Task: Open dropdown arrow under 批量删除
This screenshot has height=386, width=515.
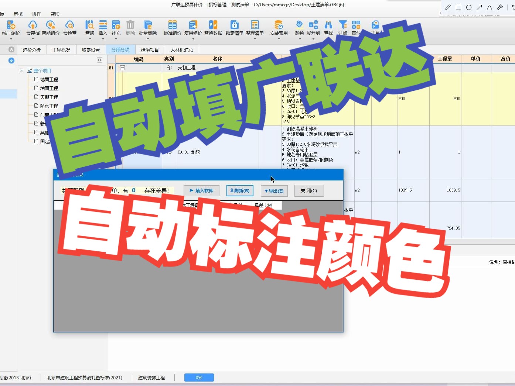Action: (148, 39)
